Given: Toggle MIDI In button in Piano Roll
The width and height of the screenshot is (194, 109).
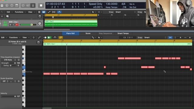Looking at the screenshot, I should (45, 38).
